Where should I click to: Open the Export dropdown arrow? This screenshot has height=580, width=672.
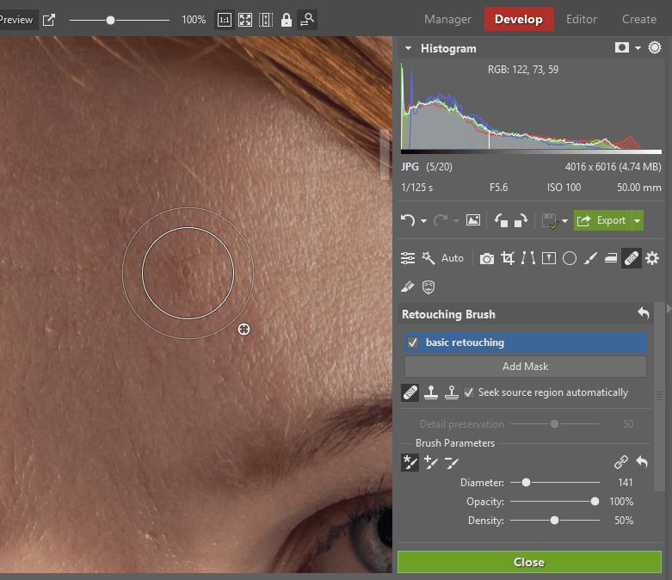coord(638,220)
